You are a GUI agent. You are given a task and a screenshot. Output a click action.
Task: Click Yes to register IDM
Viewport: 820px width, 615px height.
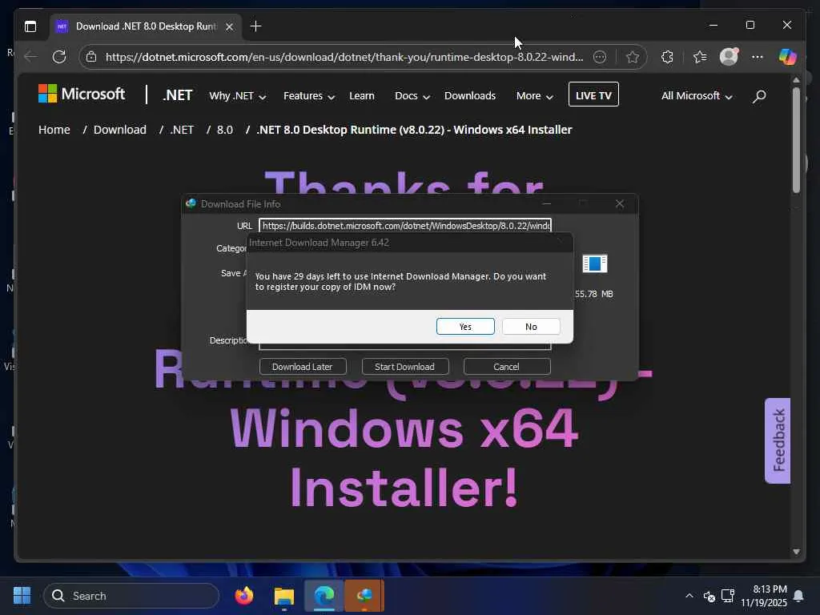click(x=465, y=327)
